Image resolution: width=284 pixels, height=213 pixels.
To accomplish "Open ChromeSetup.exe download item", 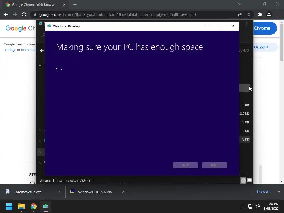I will (x=27, y=192).
